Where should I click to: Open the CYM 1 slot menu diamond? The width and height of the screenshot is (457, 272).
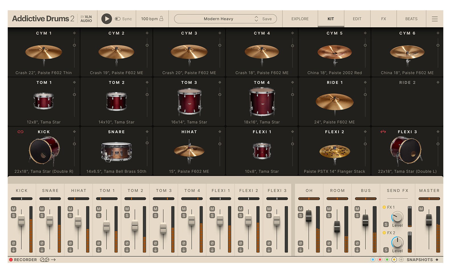tap(74, 33)
